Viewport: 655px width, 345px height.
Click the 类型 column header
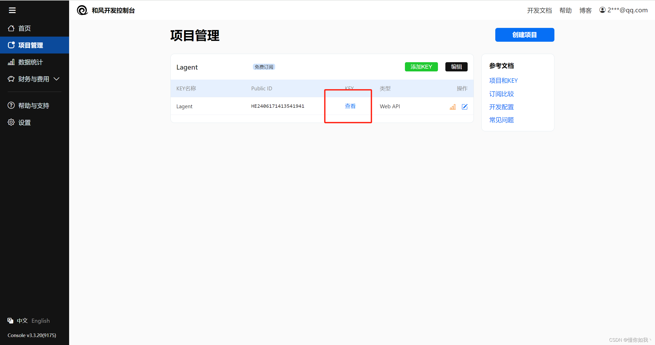coord(385,88)
